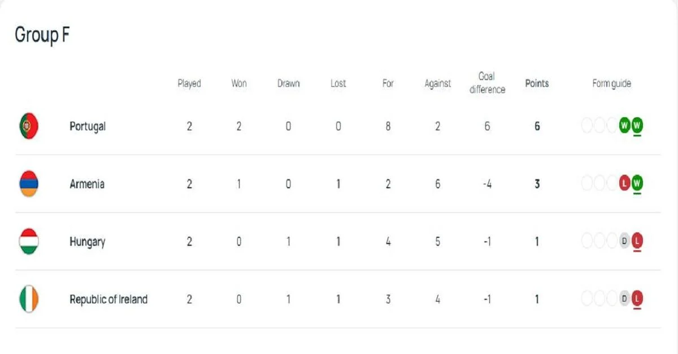Click Hungary's red loss form badge
This screenshot has width=678, height=354.
tap(637, 241)
